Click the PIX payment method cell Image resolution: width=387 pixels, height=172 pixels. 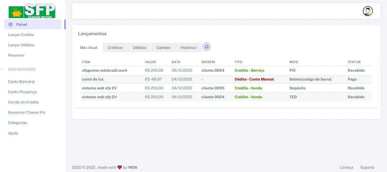[293, 70]
